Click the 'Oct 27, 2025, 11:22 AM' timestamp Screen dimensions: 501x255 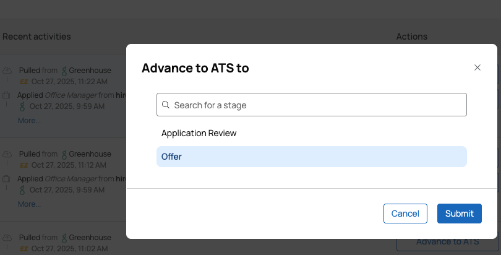click(x=69, y=82)
